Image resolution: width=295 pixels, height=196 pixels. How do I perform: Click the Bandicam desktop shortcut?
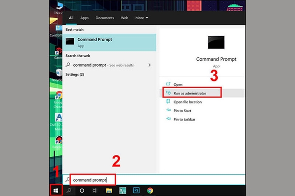pos(58,143)
